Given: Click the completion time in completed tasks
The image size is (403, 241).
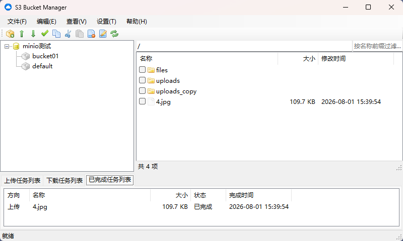Looking at the screenshot, I should (259, 207).
